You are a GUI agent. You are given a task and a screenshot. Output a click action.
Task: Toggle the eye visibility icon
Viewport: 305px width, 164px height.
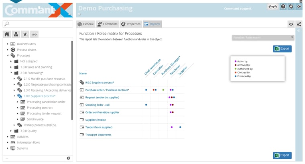pyautogui.click(x=291, y=24)
